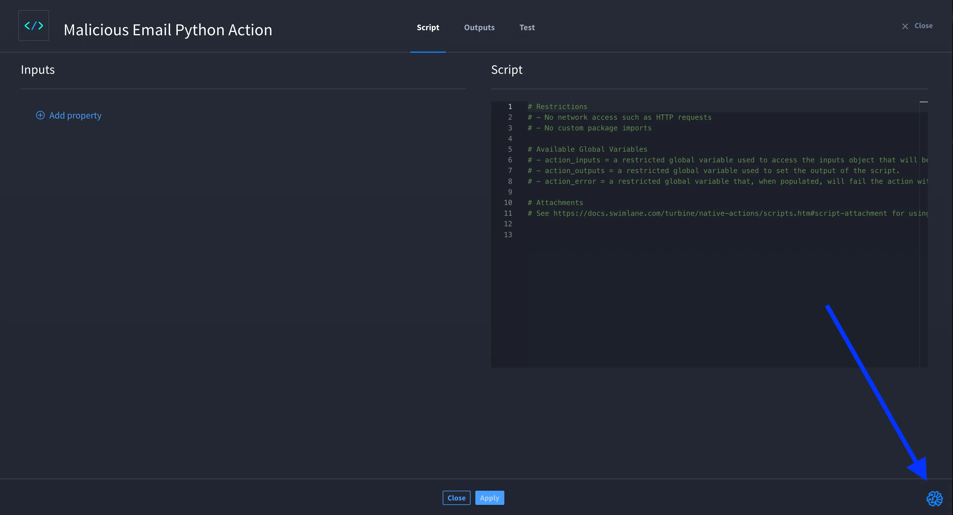
Task: Click the action_inputs comment on line 6
Action: tap(727, 160)
